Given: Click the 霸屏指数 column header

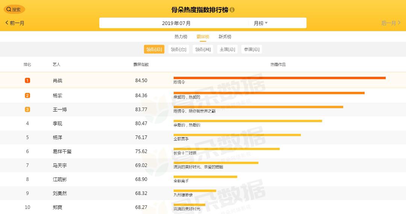Looking at the screenshot, I should [141, 64].
